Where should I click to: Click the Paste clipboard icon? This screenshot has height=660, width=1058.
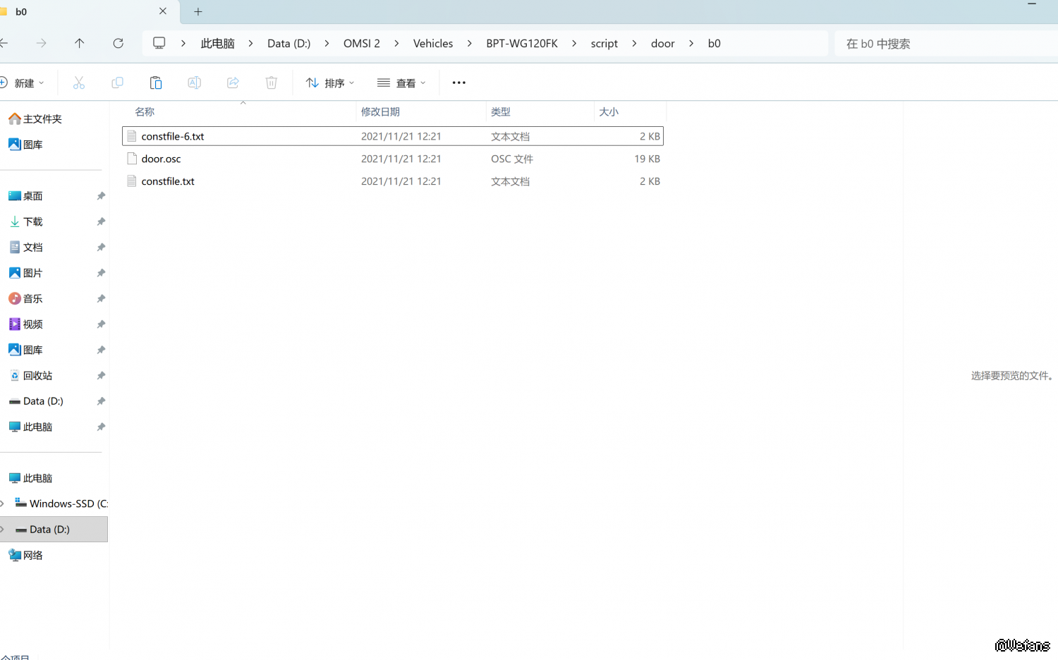pyautogui.click(x=156, y=83)
